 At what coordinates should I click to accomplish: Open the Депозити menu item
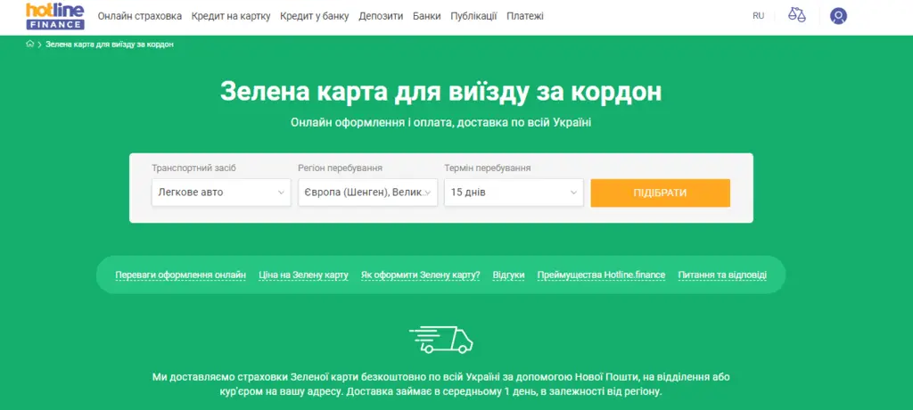(381, 16)
